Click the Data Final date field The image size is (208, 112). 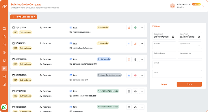coord(190,36)
